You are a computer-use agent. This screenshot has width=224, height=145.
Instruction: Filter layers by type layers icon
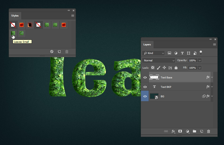click(x=182, y=53)
